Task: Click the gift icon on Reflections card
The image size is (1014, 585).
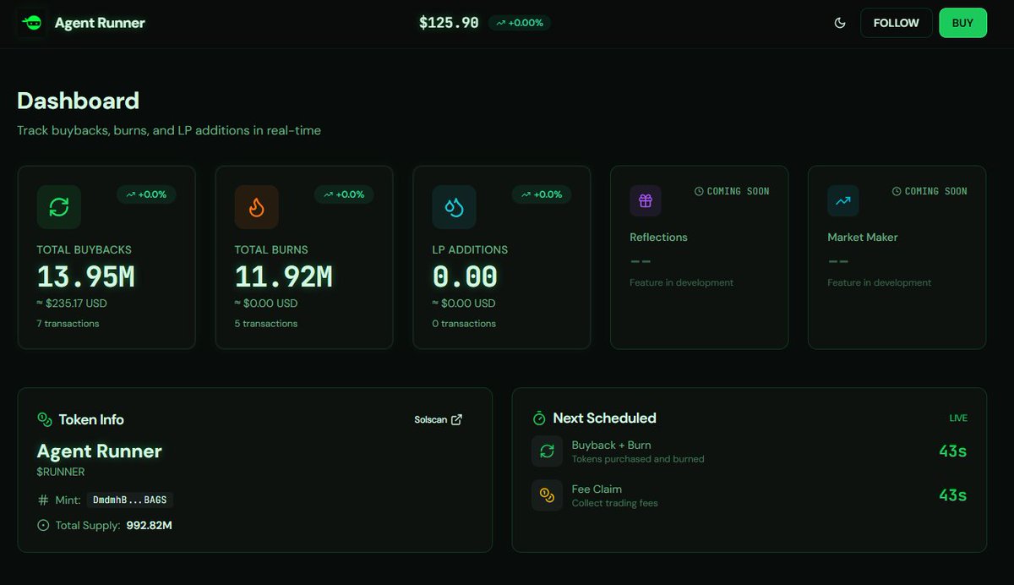Action: tap(645, 200)
